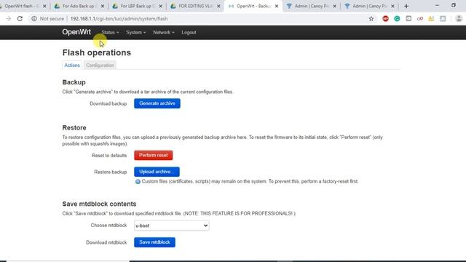466x262 pixels.
Task: Click the Reset to defaults label
Action: tap(109, 156)
